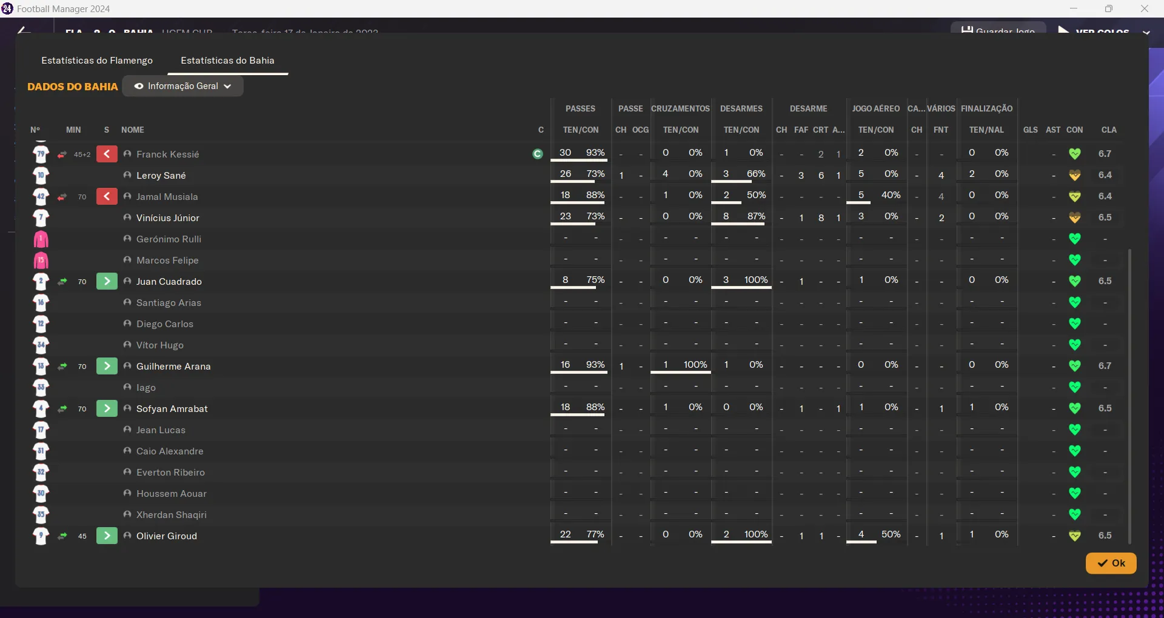This screenshot has height=618, width=1164.
Task: Click the JOGO AÉREO group header
Action: pyautogui.click(x=876, y=108)
